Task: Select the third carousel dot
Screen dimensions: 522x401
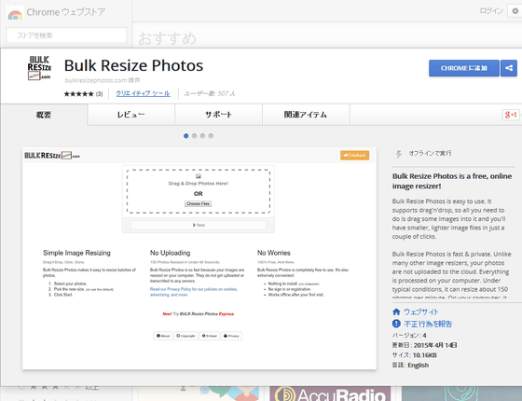Action: coord(202,136)
